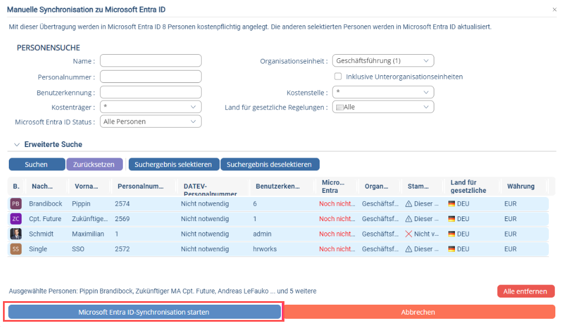Sort by Personalnummer column header

tap(141, 186)
